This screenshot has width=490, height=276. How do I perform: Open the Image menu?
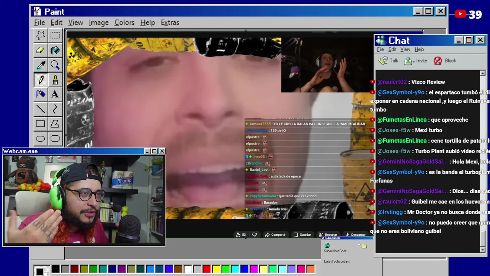(99, 23)
